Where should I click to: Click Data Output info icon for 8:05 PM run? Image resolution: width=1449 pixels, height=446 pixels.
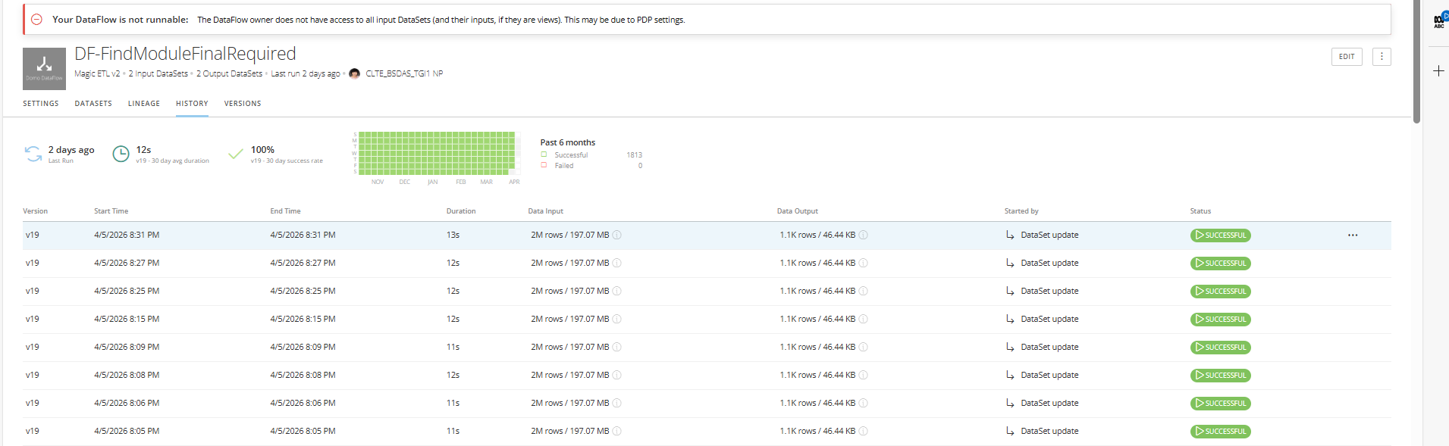(864, 432)
